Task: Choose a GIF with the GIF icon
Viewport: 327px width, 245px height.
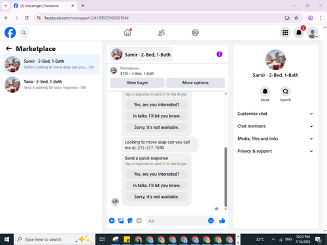Action: 139,221
